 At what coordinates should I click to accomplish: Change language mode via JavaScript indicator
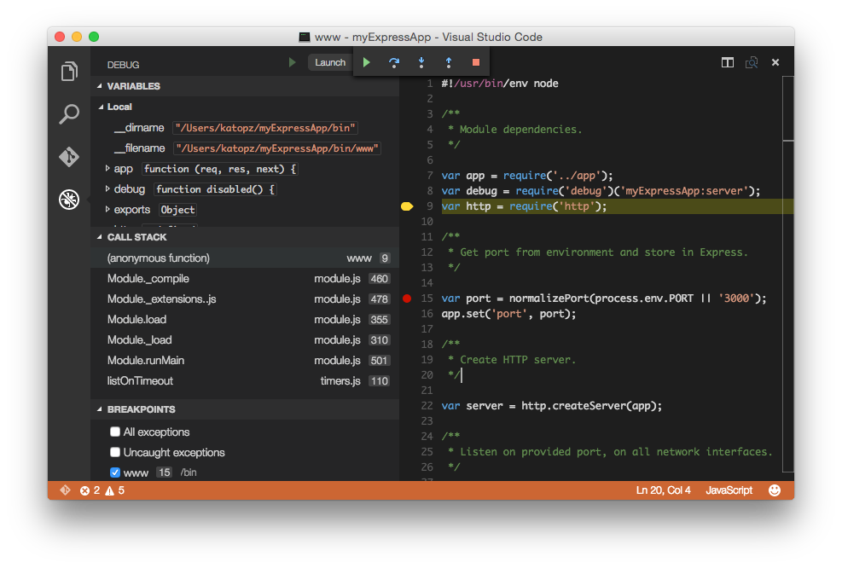(729, 490)
